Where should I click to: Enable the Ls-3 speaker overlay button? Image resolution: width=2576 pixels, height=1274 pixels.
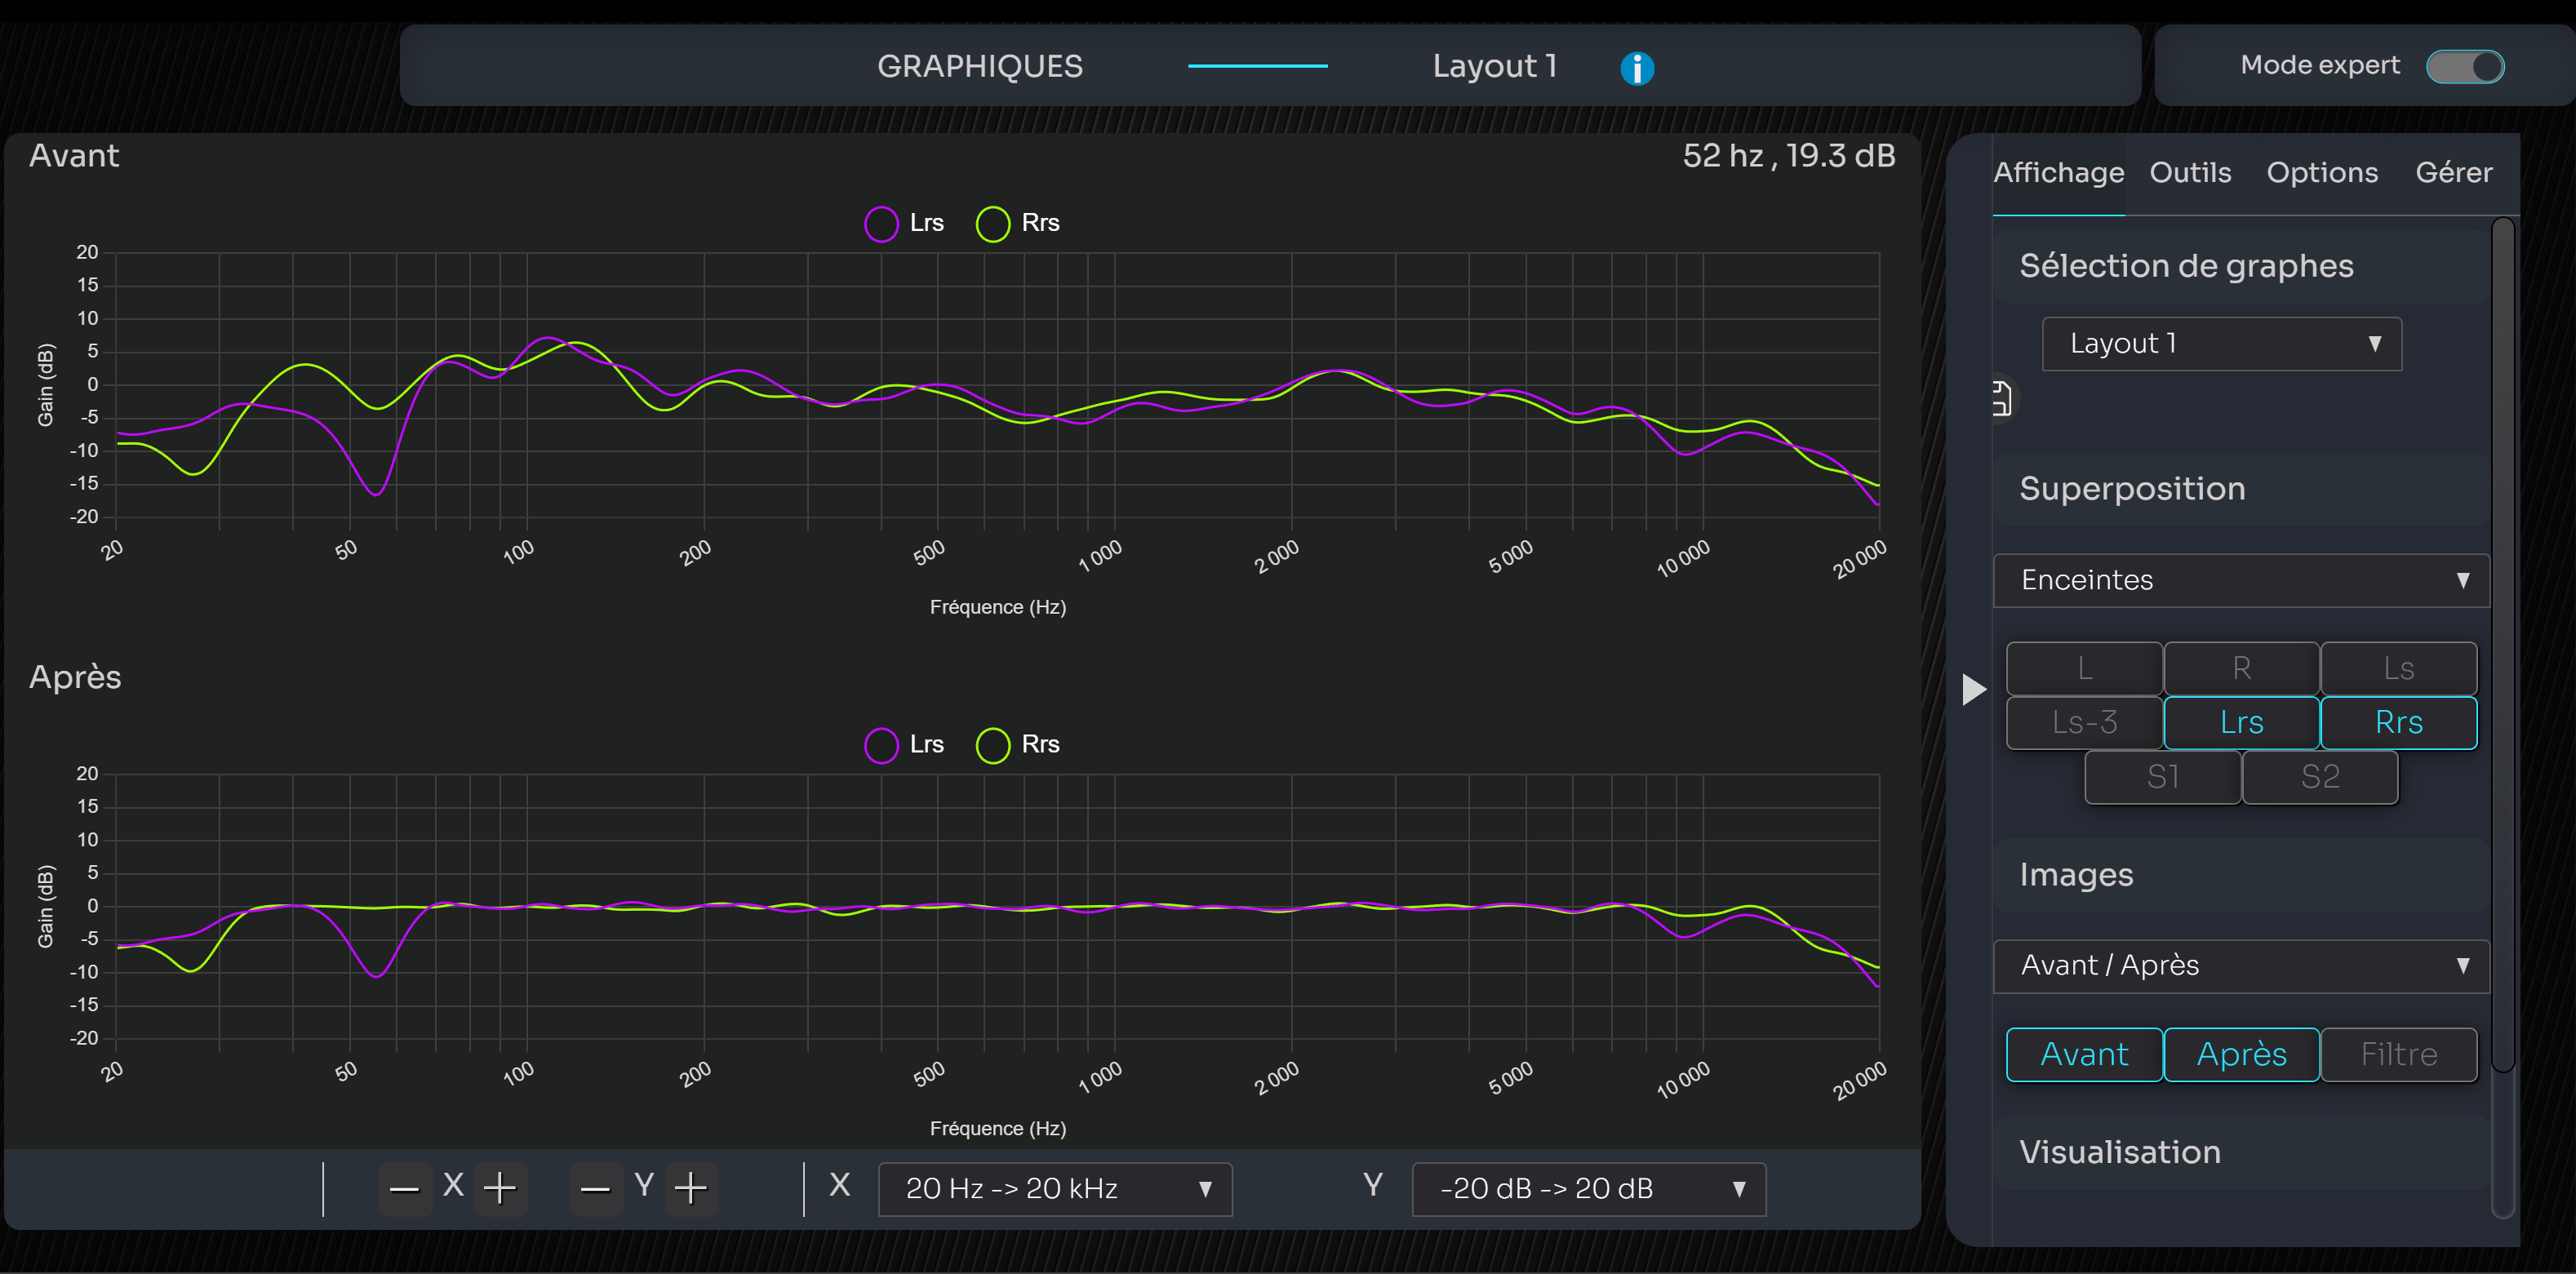click(x=2084, y=722)
